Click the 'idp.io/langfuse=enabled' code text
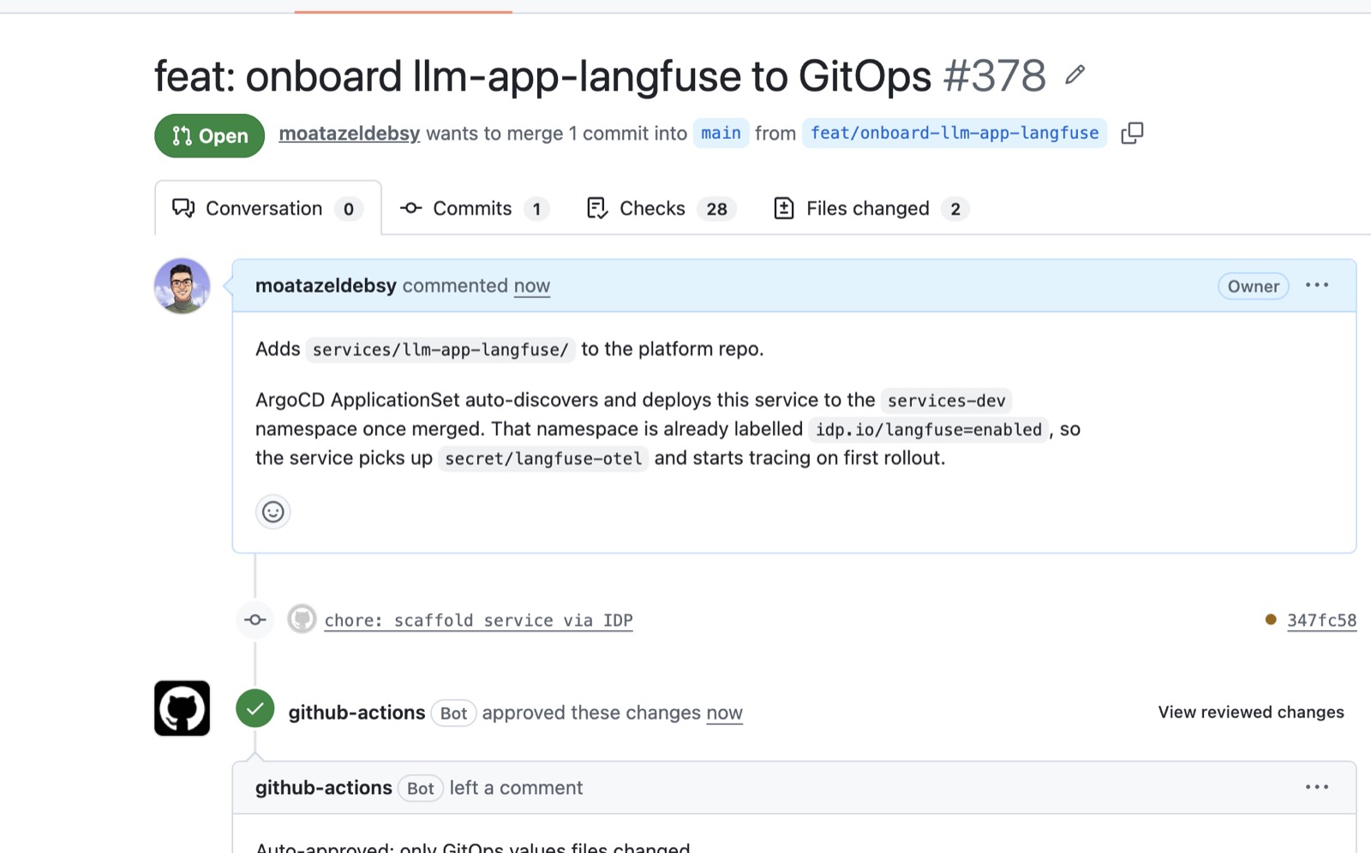This screenshot has width=1371, height=853. point(929,430)
